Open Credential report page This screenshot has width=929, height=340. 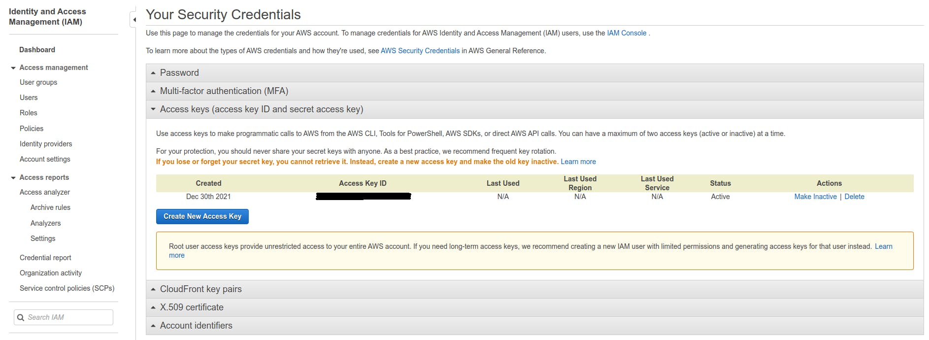(45, 258)
